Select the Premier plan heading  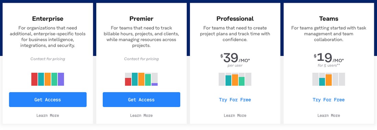tap(141, 19)
